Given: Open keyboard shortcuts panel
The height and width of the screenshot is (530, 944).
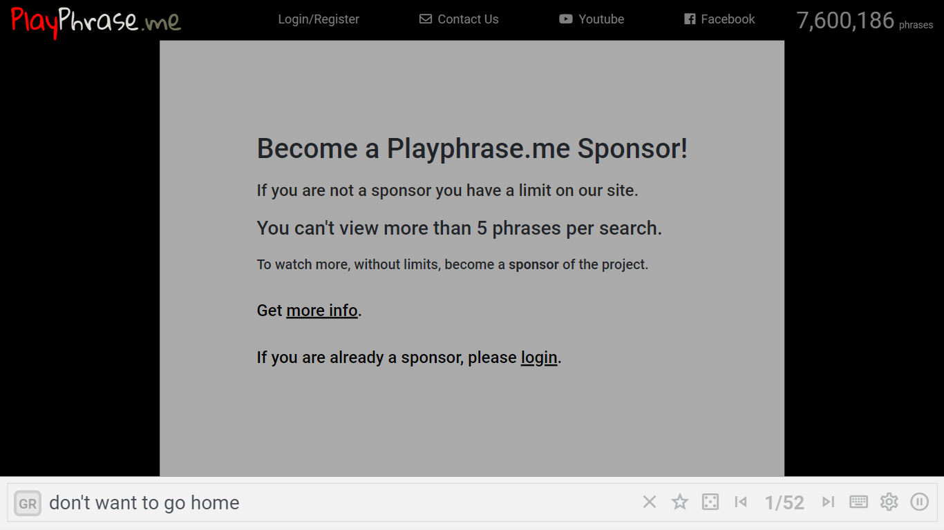Looking at the screenshot, I should pyautogui.click(x=858, y=502).
